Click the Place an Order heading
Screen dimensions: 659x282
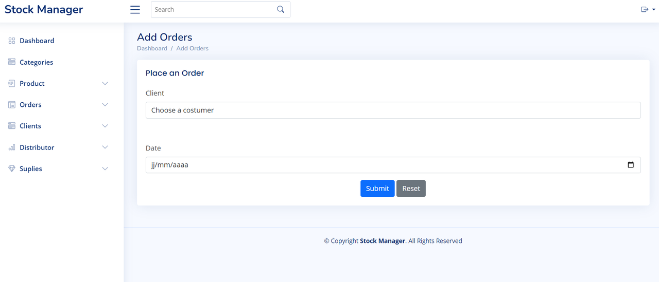175,73
